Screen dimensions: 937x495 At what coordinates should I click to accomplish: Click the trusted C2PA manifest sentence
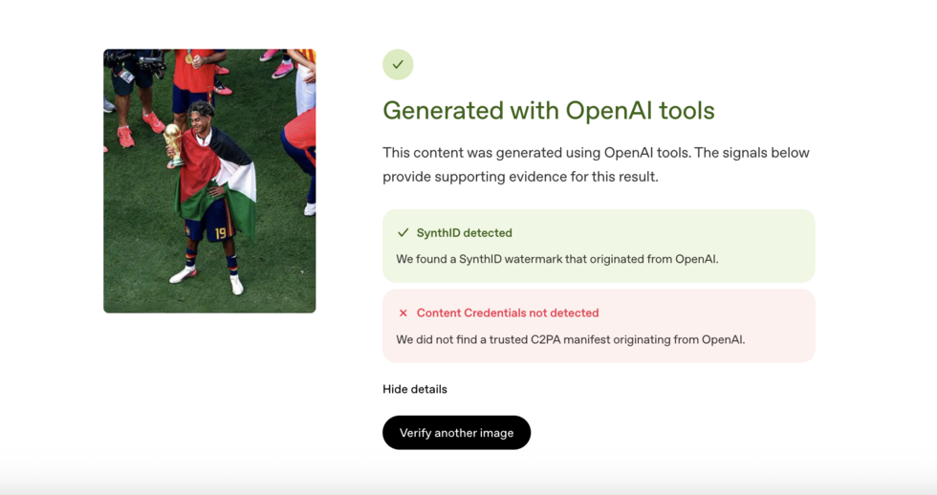pyautogui.click(x=571, y=340)
